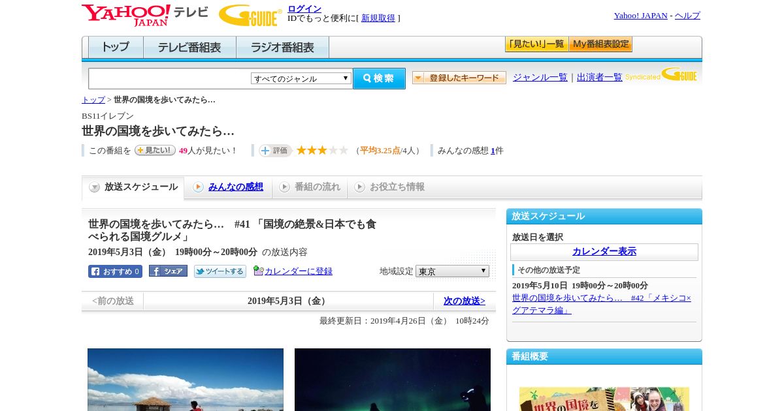
Task: Click the search keyword input field
Action: (170, 78)
